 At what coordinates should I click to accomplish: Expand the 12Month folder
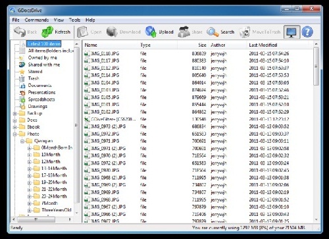click(x=30, y=162)
